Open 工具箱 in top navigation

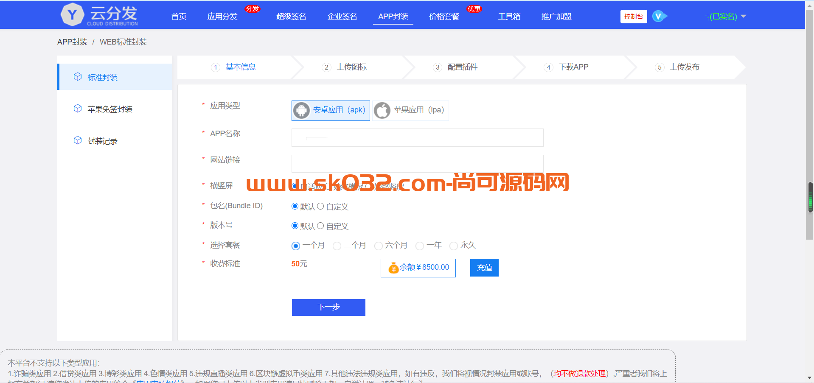[509, 17]
